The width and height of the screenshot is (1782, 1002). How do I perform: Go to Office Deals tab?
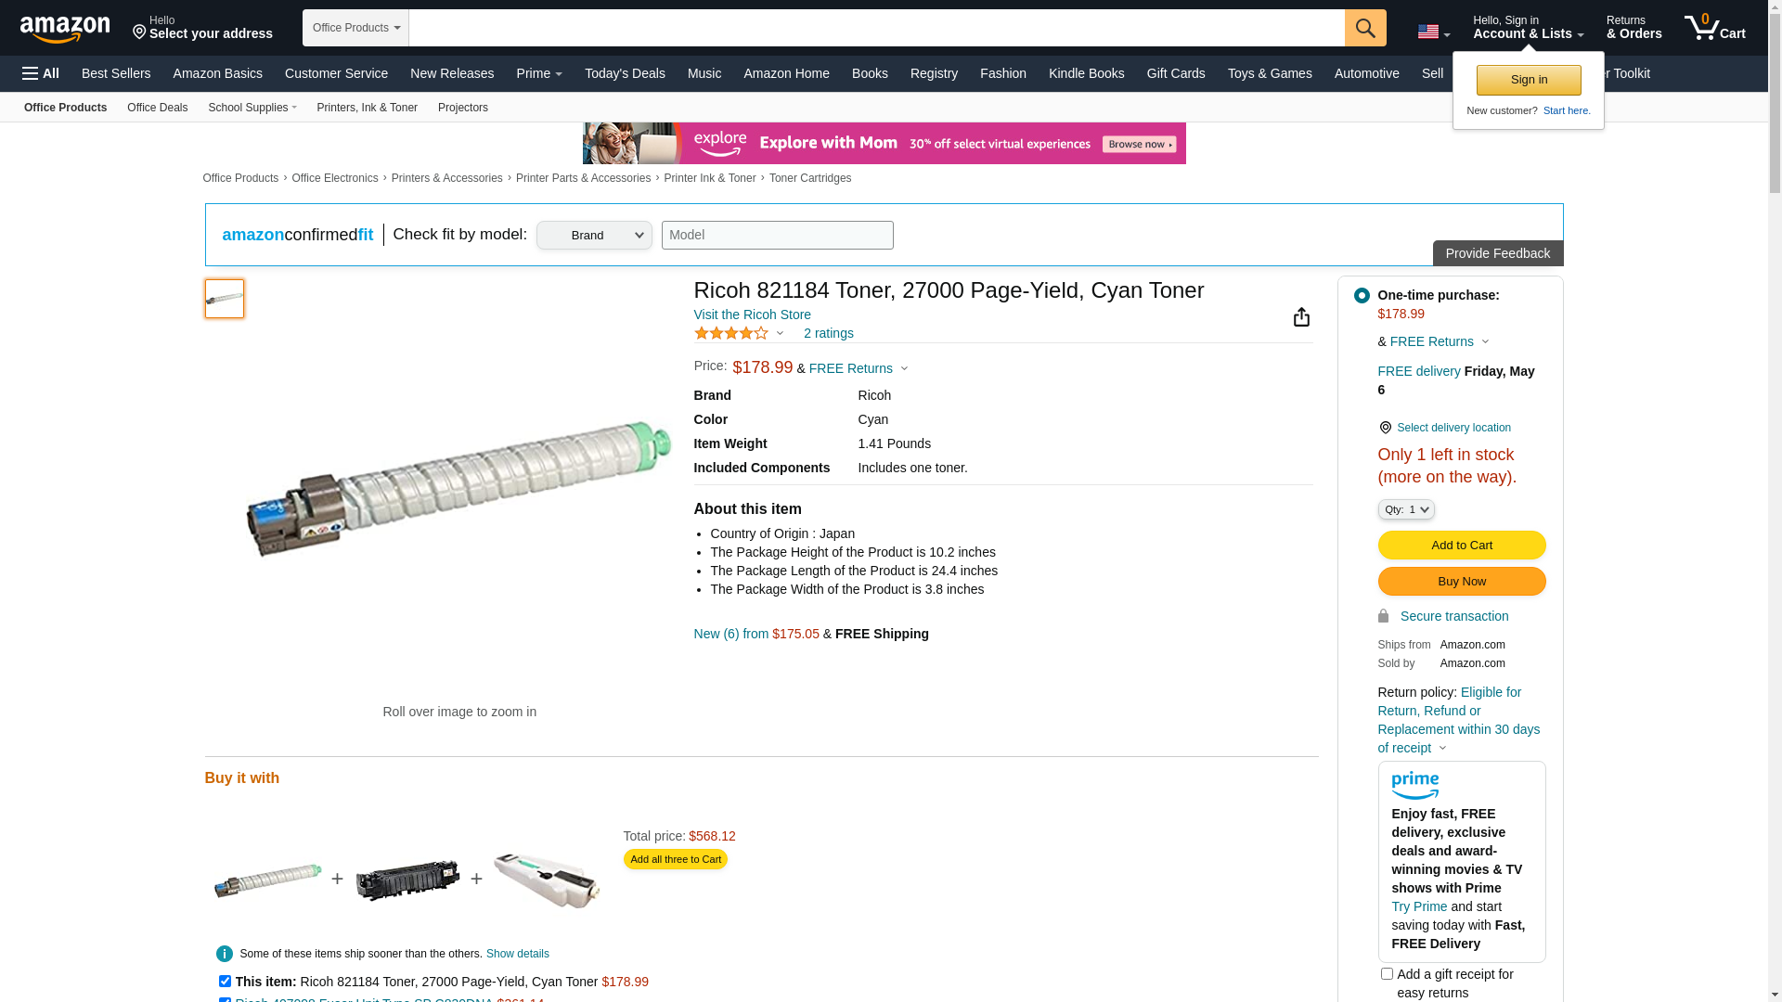pyautogui.click(x=157, y=108)
